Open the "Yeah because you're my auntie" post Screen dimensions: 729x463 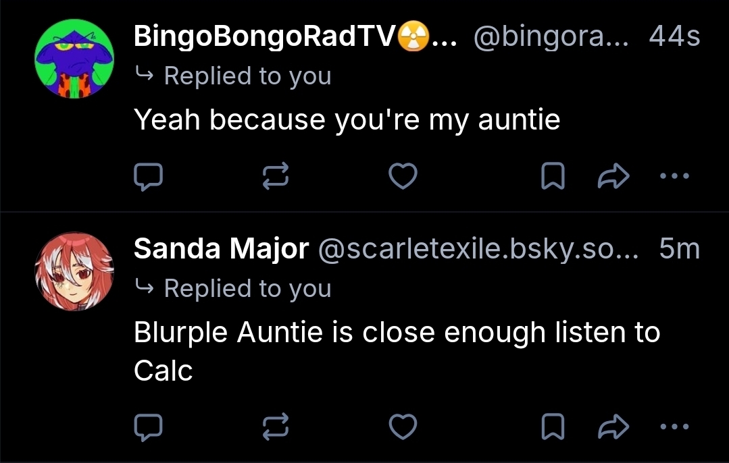pyautogui.click(x=347, y=120)
